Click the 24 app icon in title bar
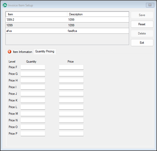 (x=5, y=5)
